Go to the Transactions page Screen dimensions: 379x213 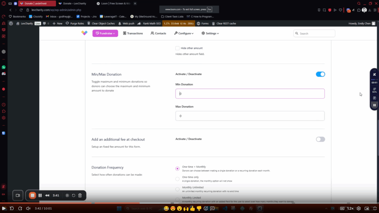coord(133,33)
